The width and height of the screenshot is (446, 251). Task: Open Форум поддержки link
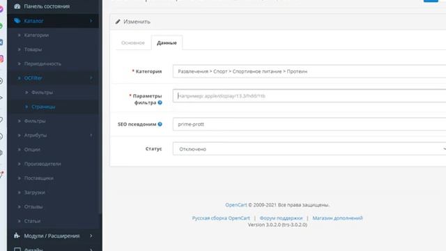281,218
